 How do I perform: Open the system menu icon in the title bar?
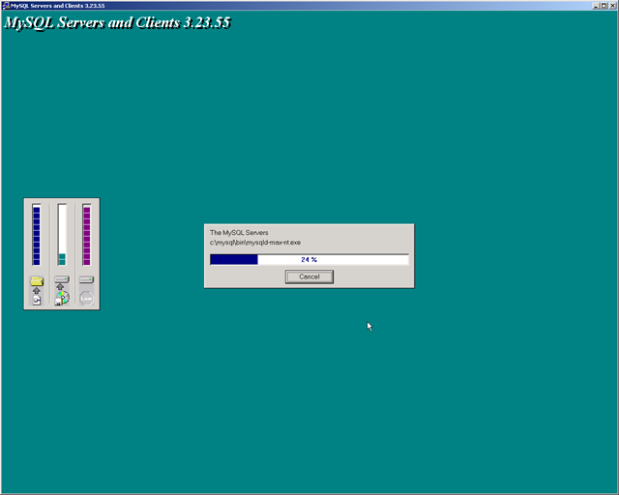(x=6, y=6)
